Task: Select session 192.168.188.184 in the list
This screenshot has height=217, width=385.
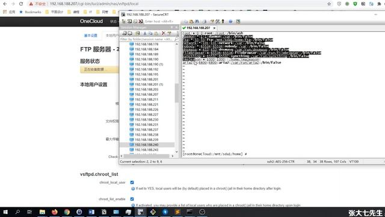Action: [146, 49]
